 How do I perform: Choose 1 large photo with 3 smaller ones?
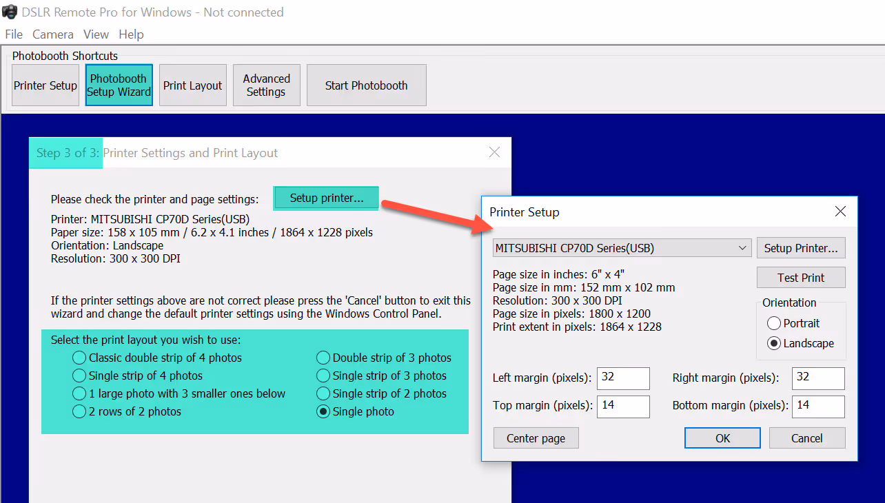pyautogui.click(x=179, y=393)
